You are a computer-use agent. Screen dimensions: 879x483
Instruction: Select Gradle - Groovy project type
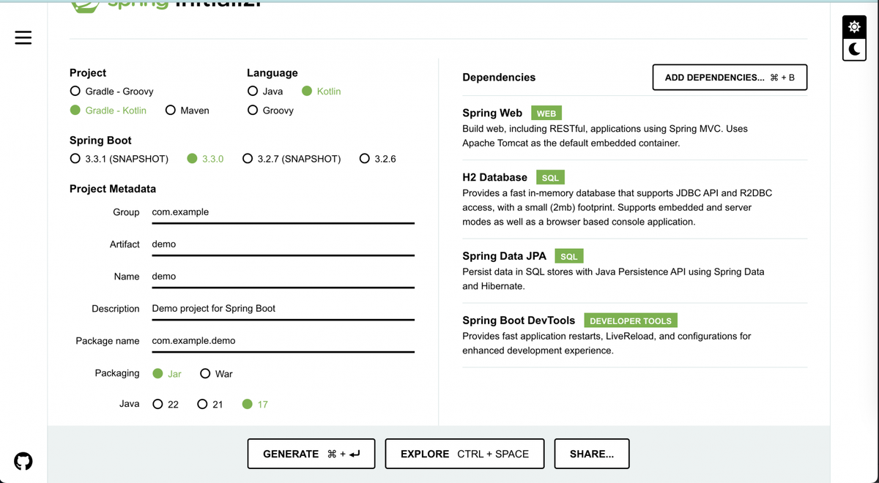coord(111,91)
